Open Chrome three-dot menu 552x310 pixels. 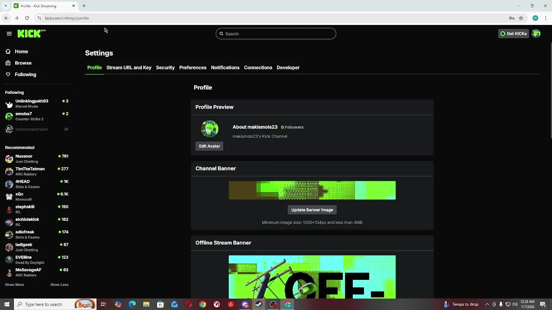pyautogui.click(x=546, y=18)
